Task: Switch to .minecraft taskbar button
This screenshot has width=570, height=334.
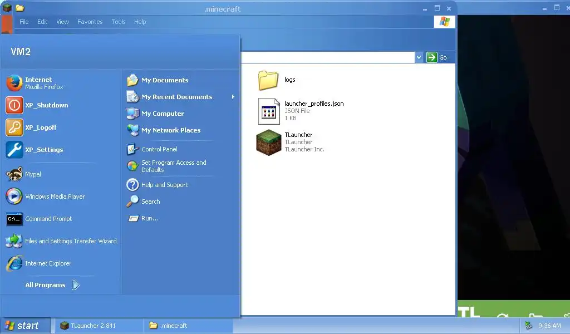Action: pyautogui.click(x=188, y=326)
